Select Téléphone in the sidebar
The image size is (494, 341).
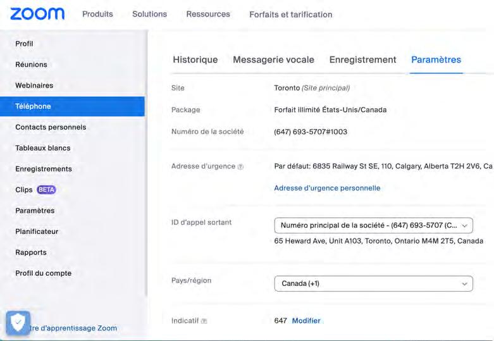point(72,106)
